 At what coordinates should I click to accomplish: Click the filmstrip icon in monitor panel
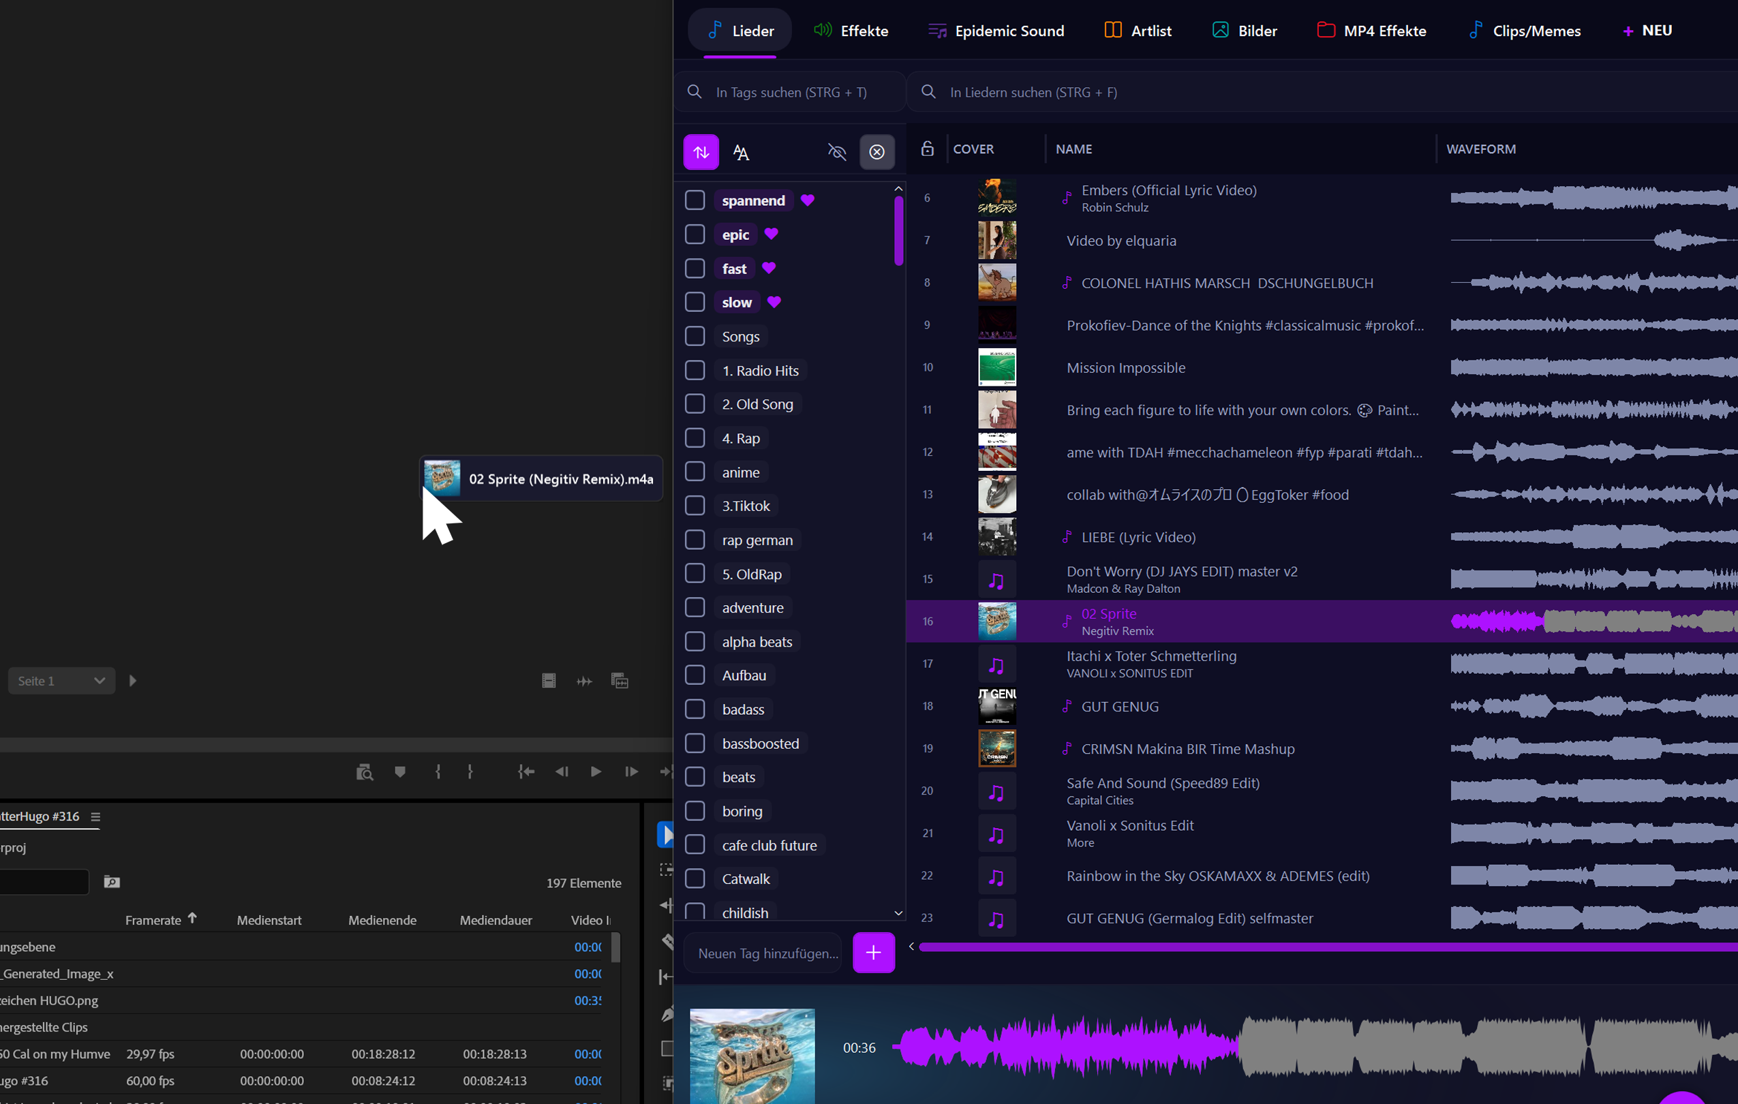pos(549,680)
